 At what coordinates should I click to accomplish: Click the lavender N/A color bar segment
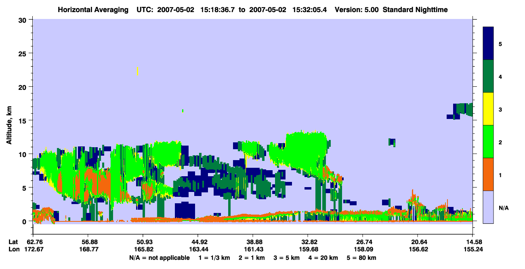point(488,207)
